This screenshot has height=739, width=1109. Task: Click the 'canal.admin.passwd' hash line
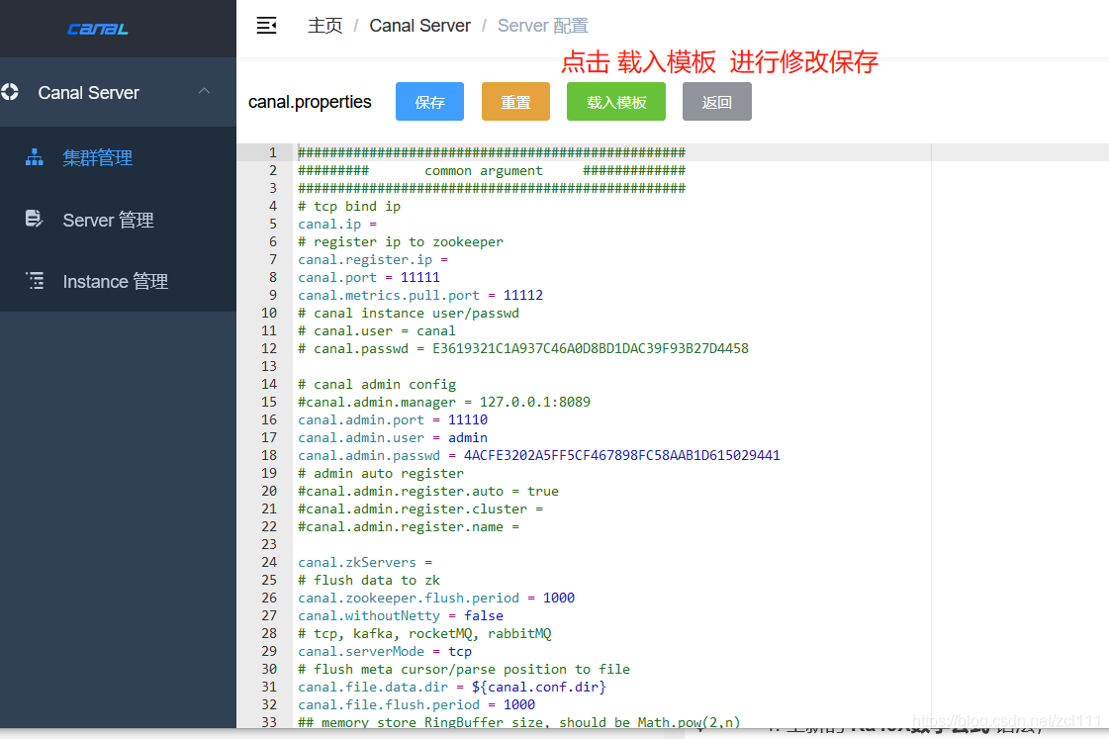click(x=539, y=455)
